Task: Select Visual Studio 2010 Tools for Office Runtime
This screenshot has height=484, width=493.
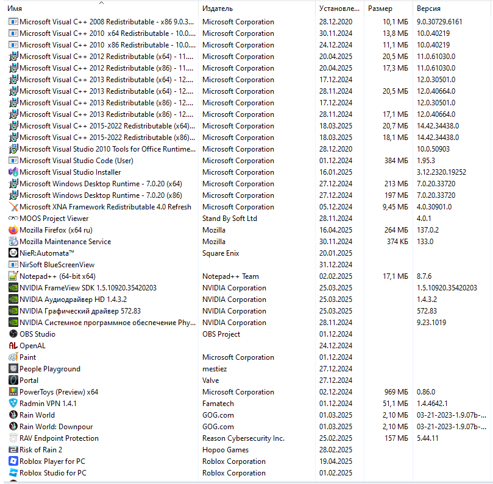Action: coord(247,149)
